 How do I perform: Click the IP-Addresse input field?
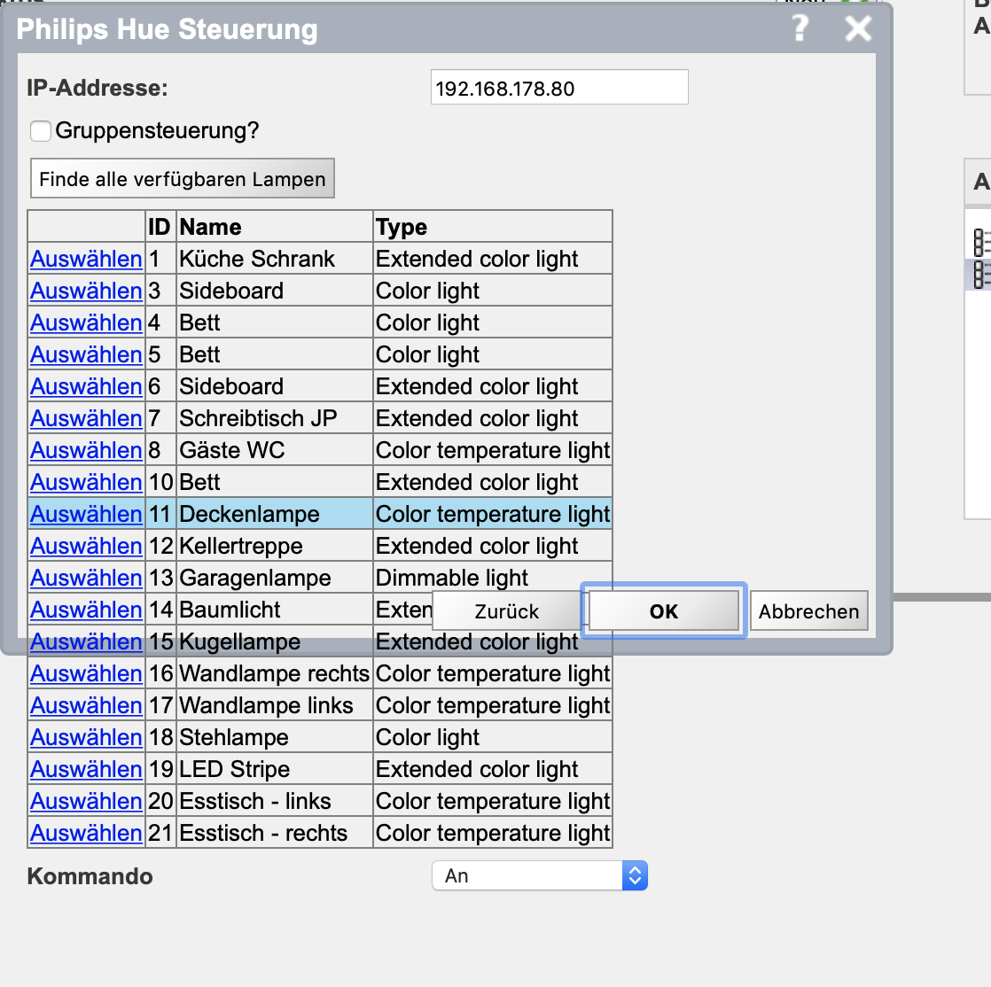coord(558,88)
